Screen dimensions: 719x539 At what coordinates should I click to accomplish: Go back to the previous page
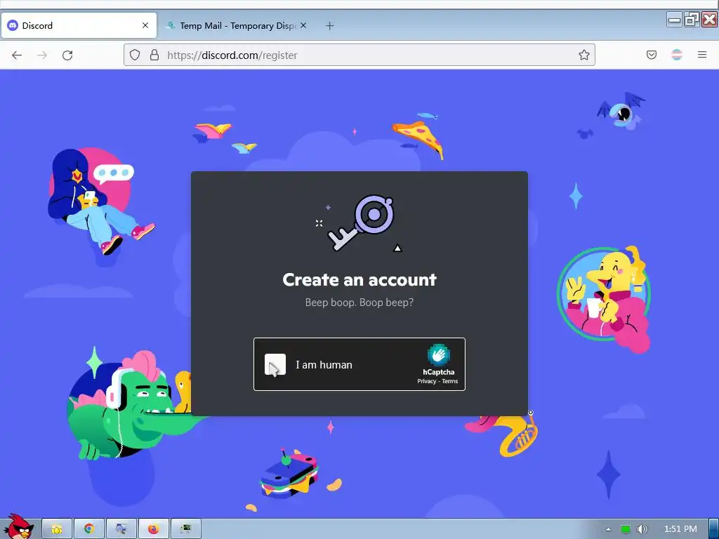17,55
